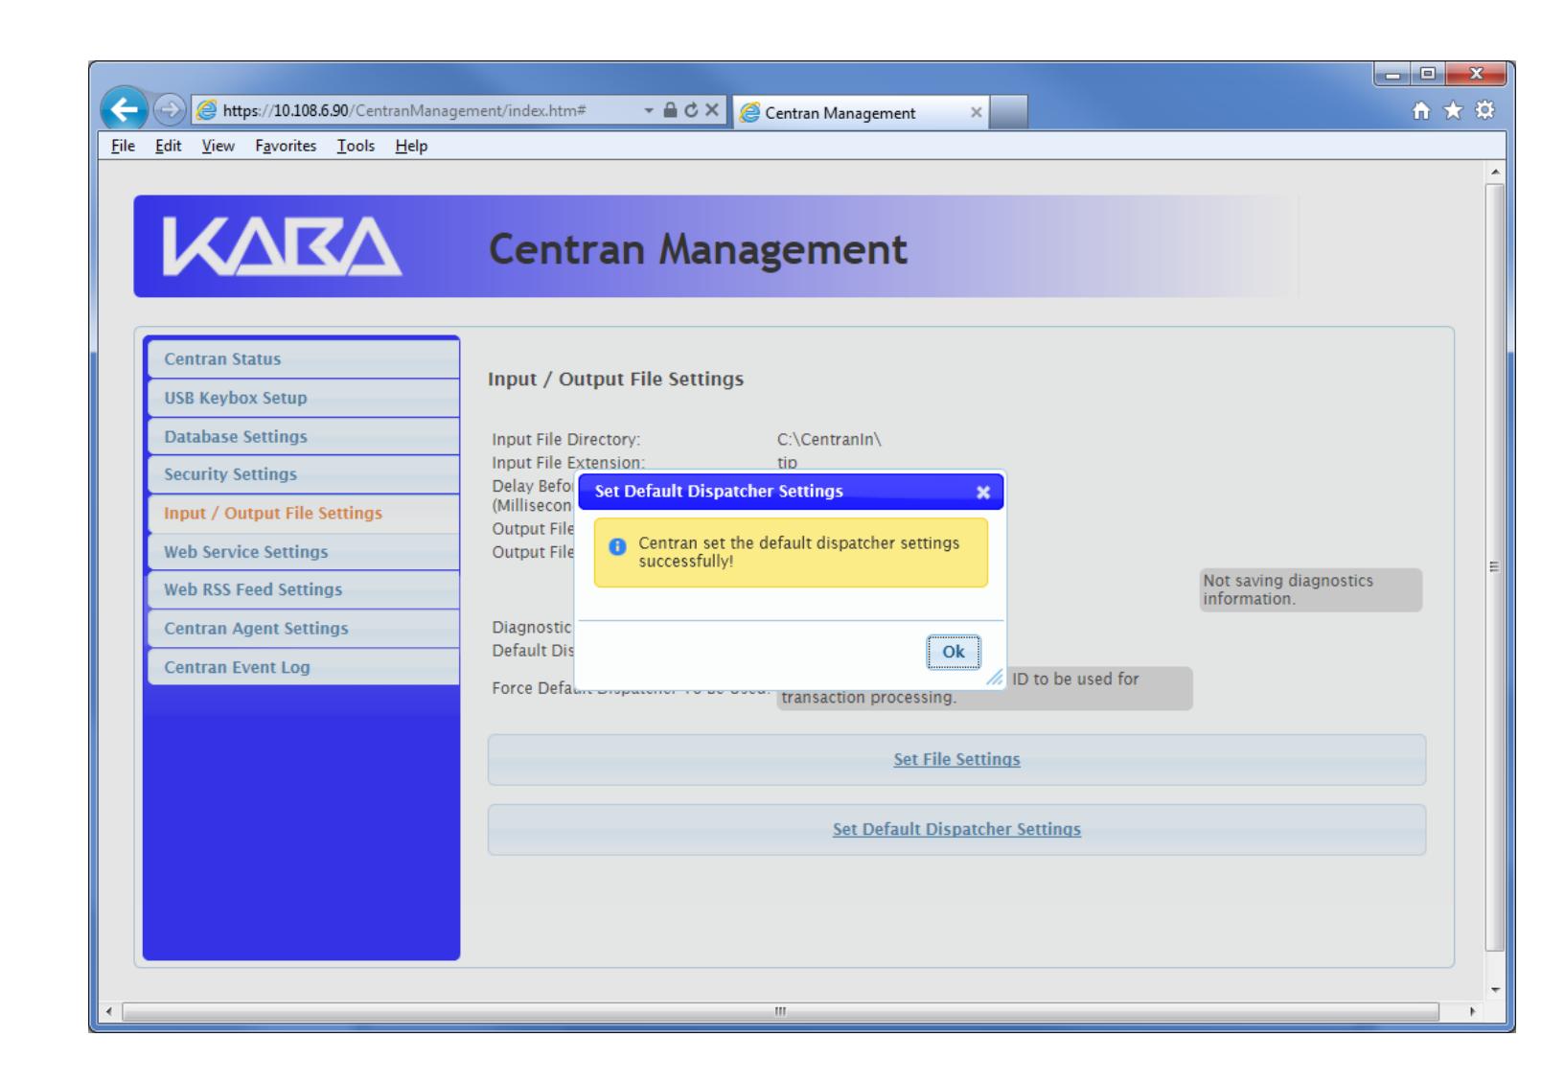Open Centran Event Log section
The height and width of the screenshot is (1083, 1542).
pyautogui.click(x=304, y=667)
